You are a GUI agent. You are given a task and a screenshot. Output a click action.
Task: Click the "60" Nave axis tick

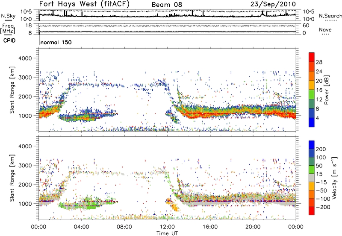(x=306, y=26)
